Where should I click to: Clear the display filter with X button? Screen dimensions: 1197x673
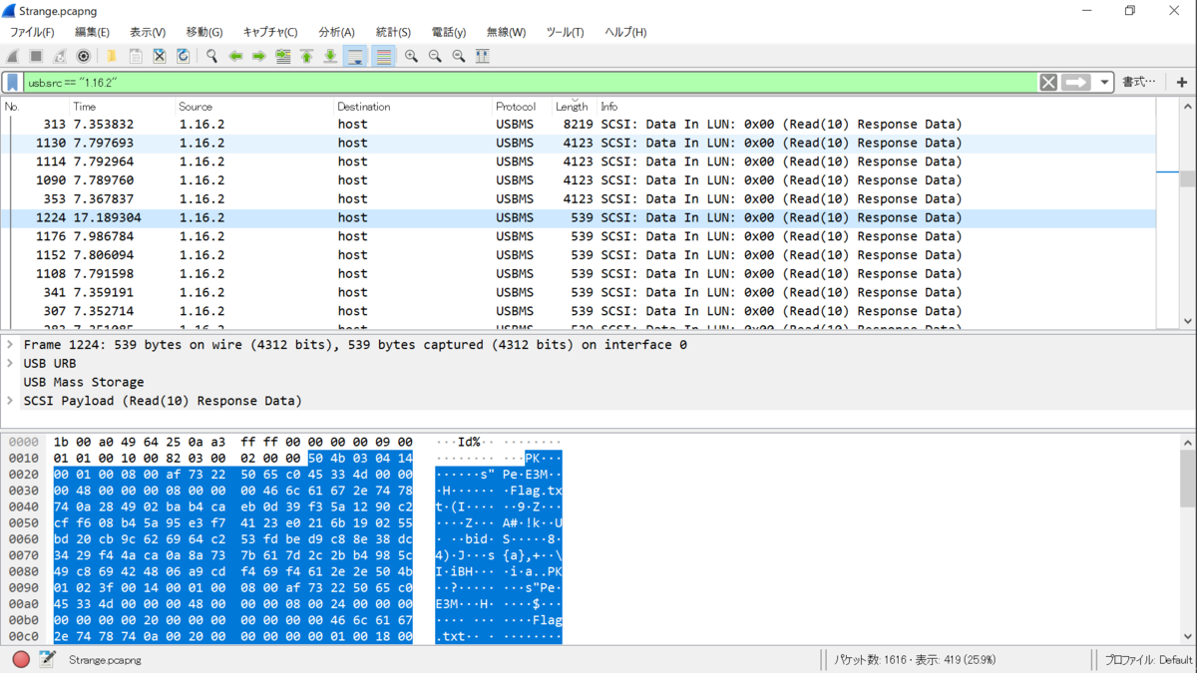[x=1048, y=83]
